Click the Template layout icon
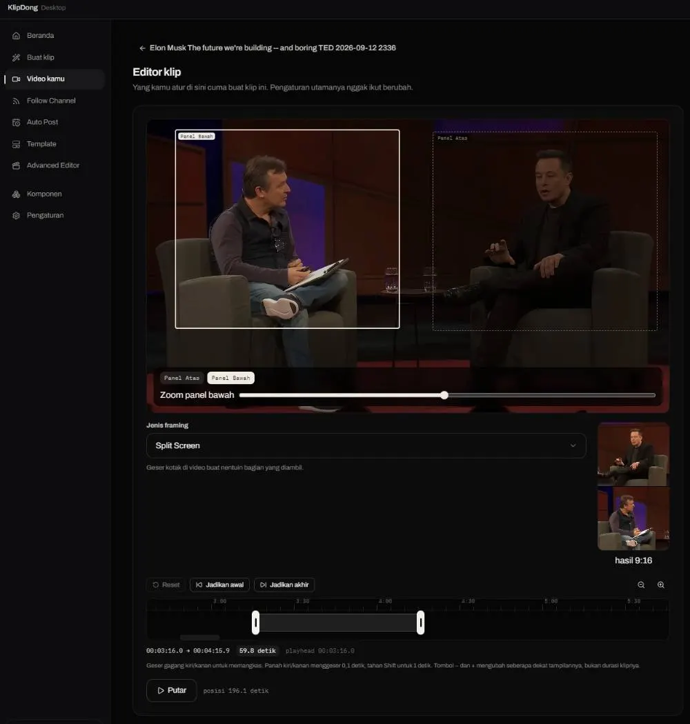Image resolution: width=690 pixels, height=724 pixels. 16,144
